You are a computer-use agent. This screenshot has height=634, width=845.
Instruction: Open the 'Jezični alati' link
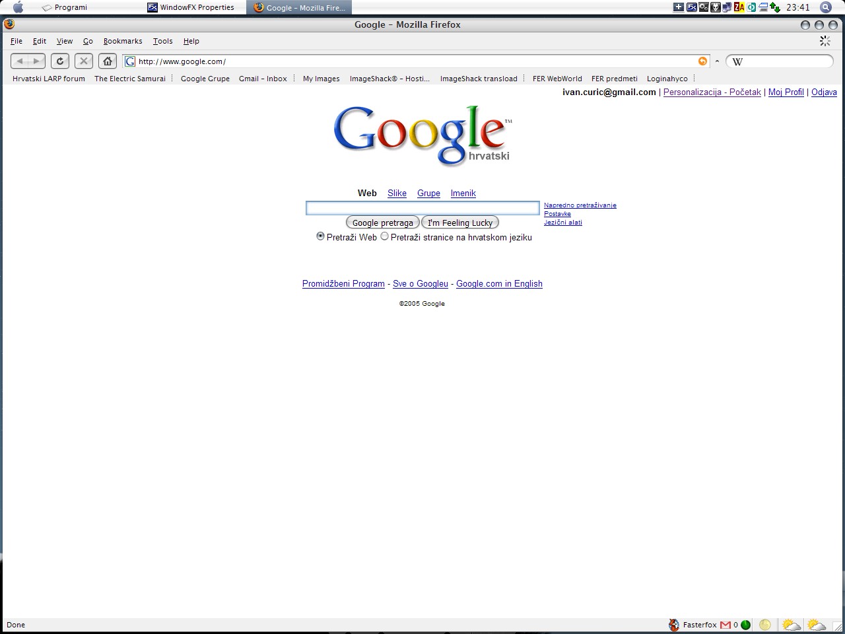563,223
